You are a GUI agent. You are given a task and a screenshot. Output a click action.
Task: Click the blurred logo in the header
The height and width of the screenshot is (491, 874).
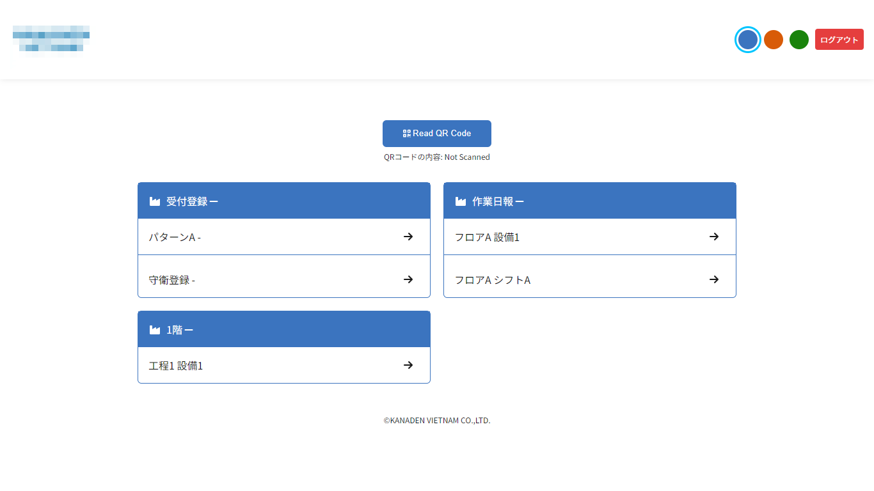(51, 40)
